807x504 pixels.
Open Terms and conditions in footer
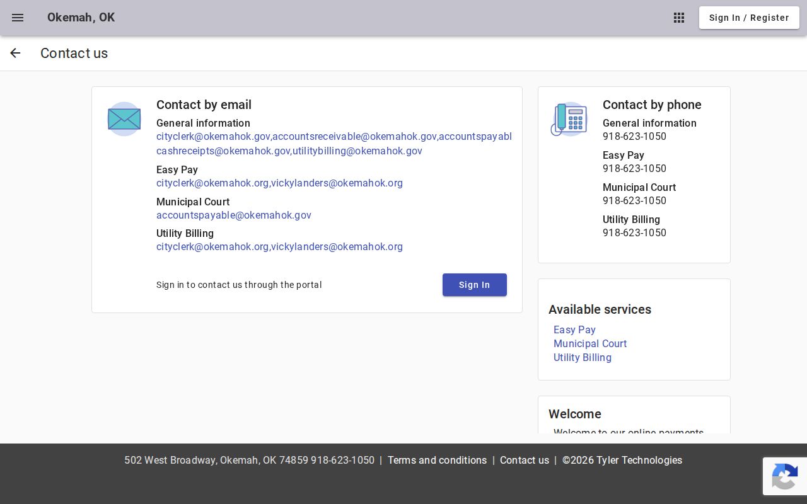click(437, 460)
